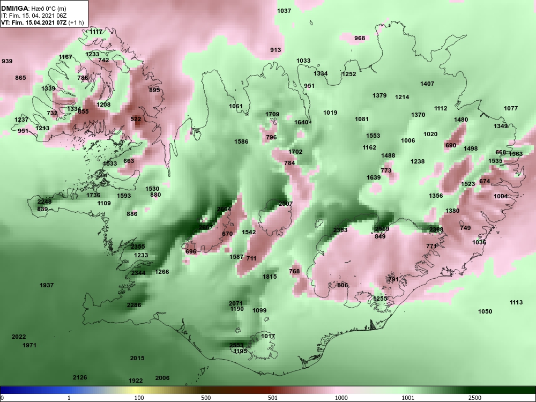The width and height of the screenshot is (536, 402).
Task: Click the '100' label on the legend
Action: [x=139, y=398]
